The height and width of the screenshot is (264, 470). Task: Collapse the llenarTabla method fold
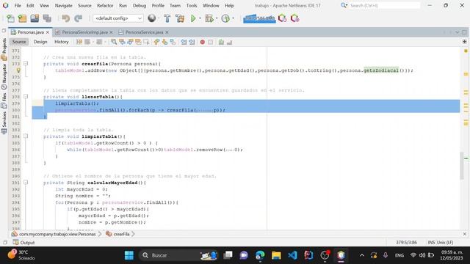pyautogui.click(x=26, y=96)
